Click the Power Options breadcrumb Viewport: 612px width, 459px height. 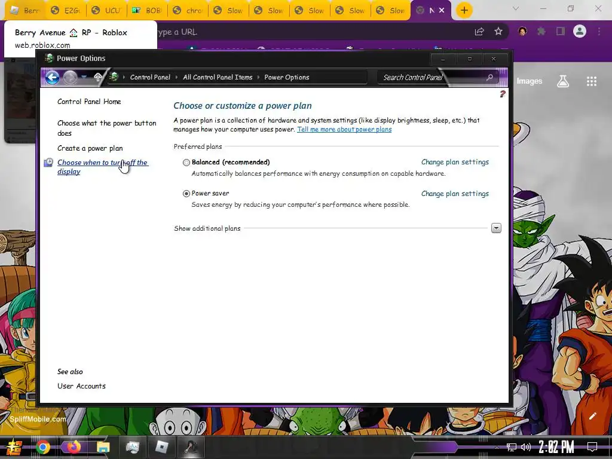pos(287,77)
